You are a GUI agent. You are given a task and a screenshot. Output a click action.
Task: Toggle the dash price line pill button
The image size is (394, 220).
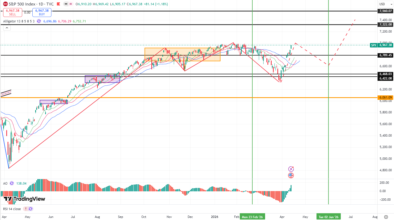[x=66, y=4]
